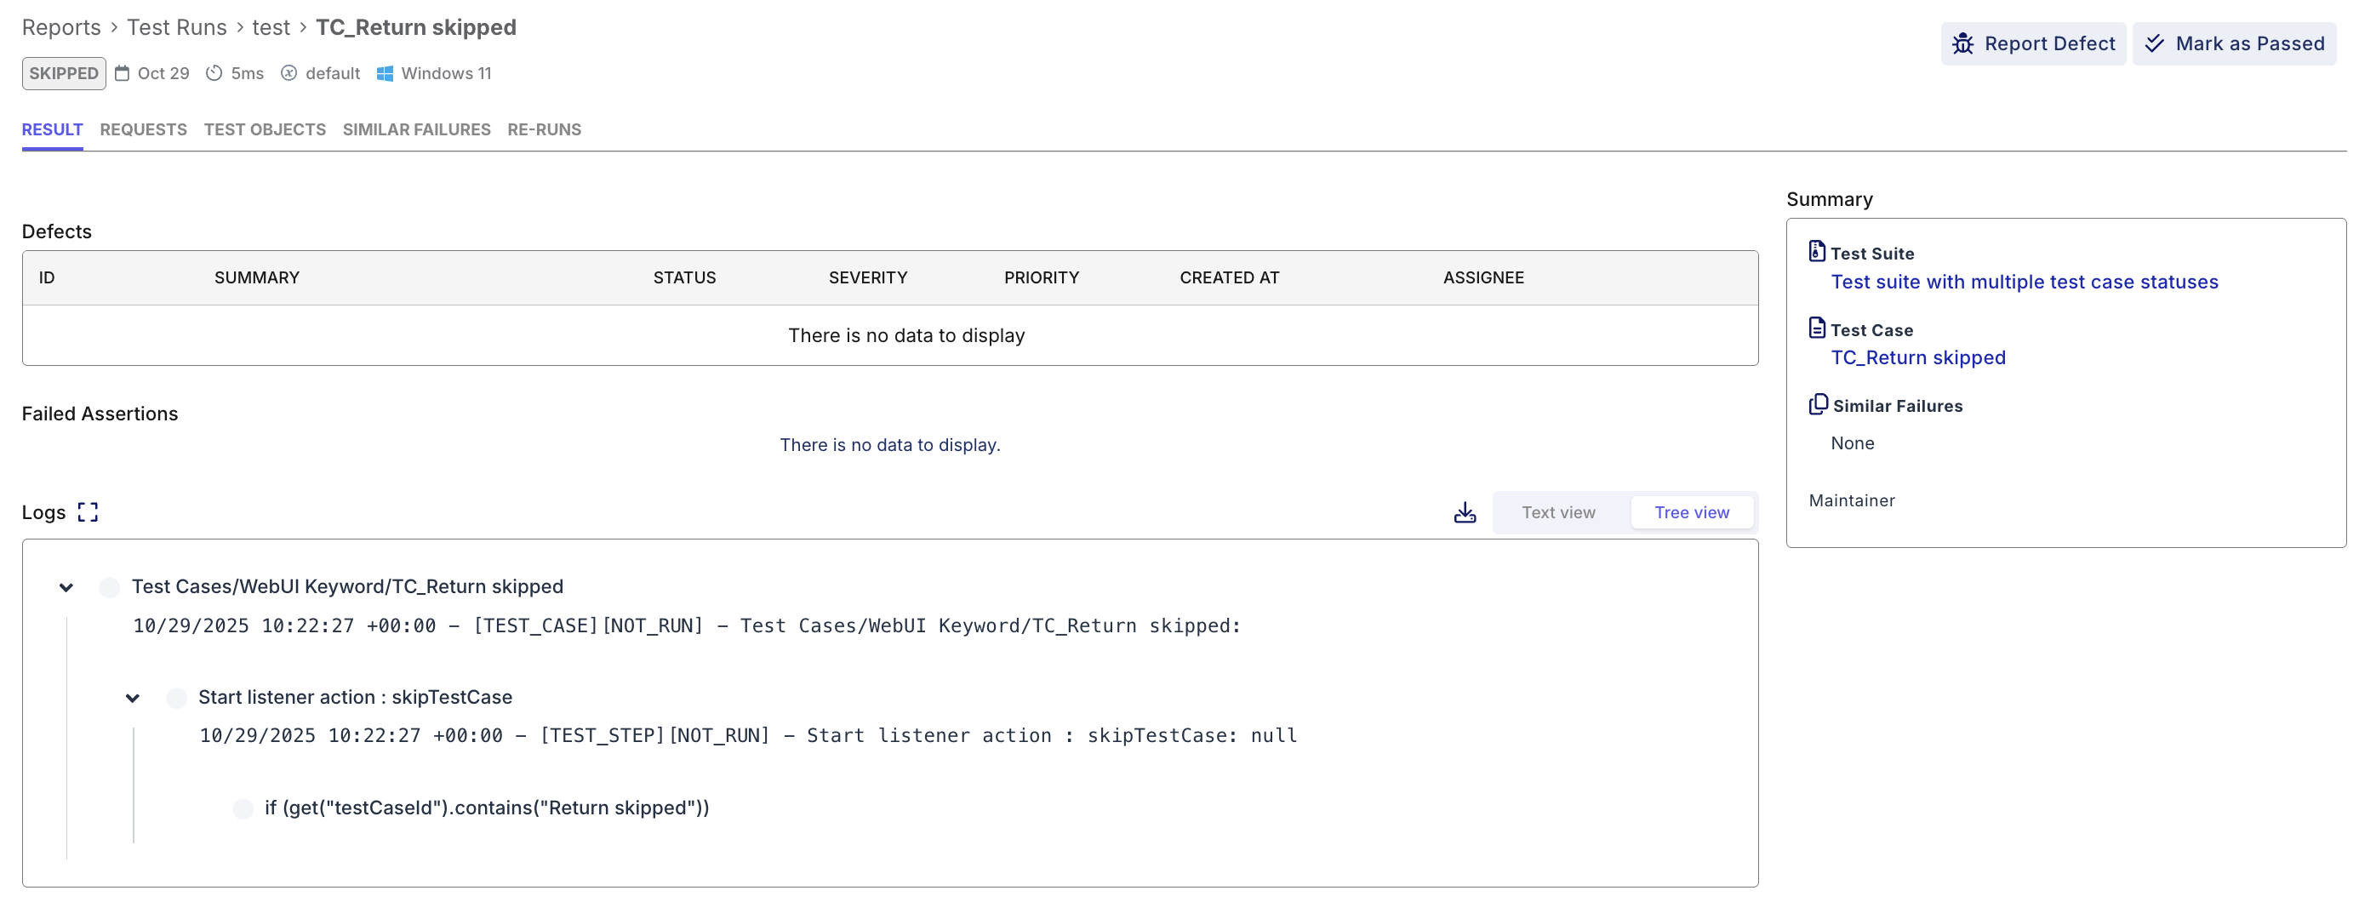Open the test suite with multiple statuses link
Image resolution: width=2359 pixels, height=902 pixels.
click(x=2024, y=282)
